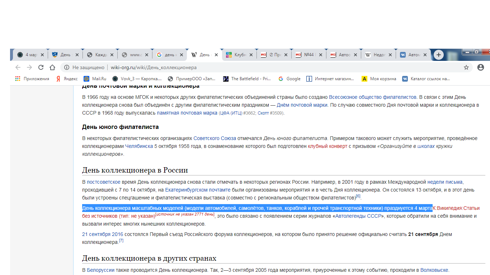
Task: Bookmark this page with the star icon
Action: 466,67
